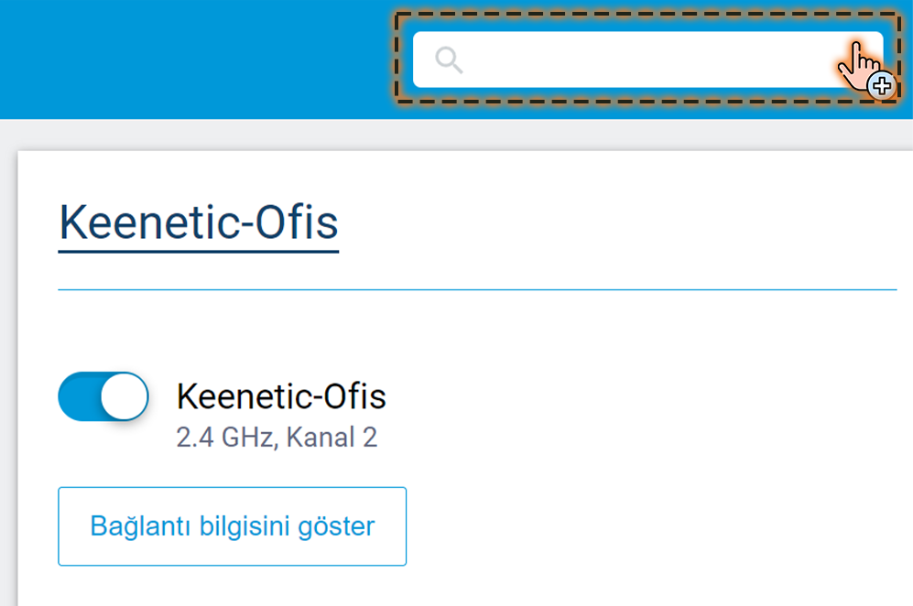This screenshot has width=913, height=606.
Task: Start a search via the magnifying glass
Action: click(x=449, y=60)
